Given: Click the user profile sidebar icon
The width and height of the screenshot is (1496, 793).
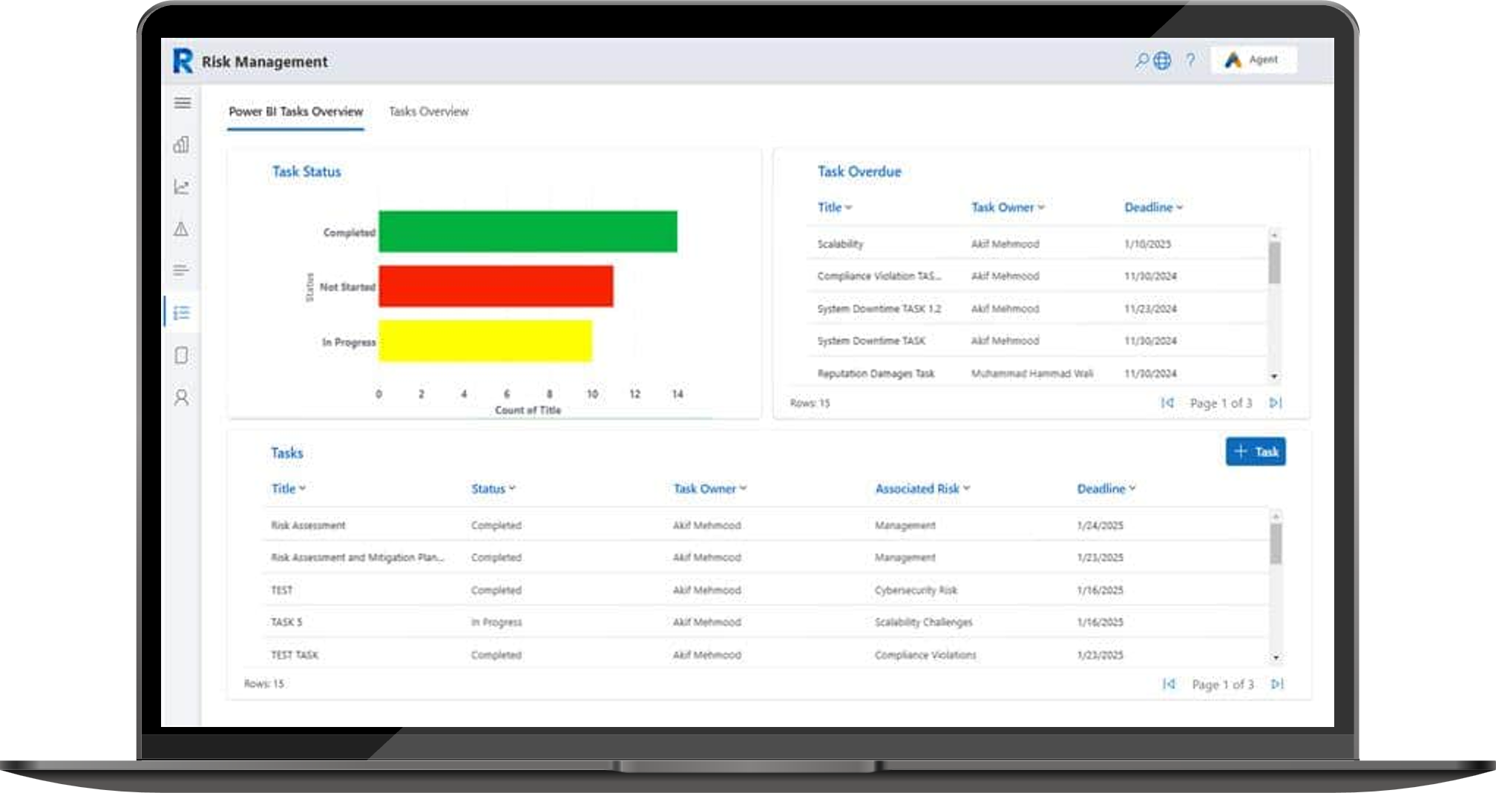Looking at the screenshot, I should point(181,398).
